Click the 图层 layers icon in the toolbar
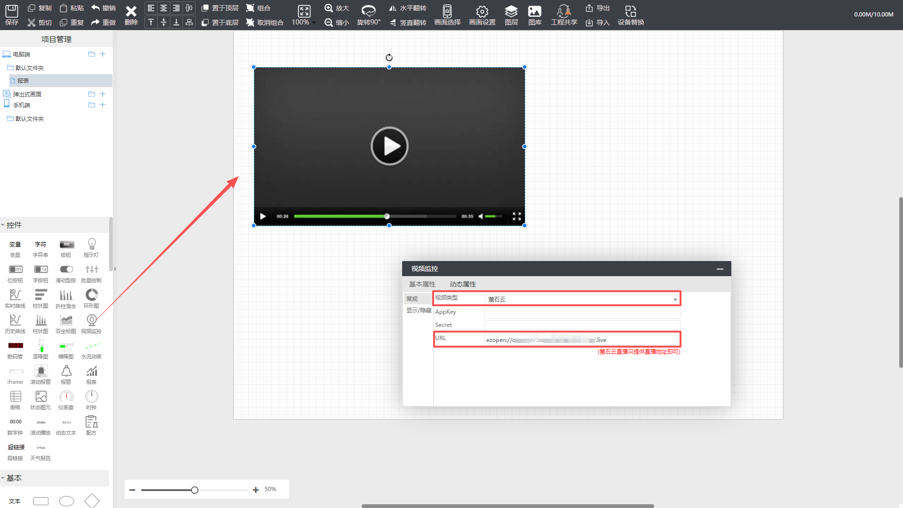This screenshot has height=508, width=903. coord(511,11)
